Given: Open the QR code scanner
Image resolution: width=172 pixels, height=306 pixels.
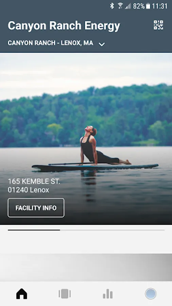Looking at the screenshot, I should click(x=158, y=25).
